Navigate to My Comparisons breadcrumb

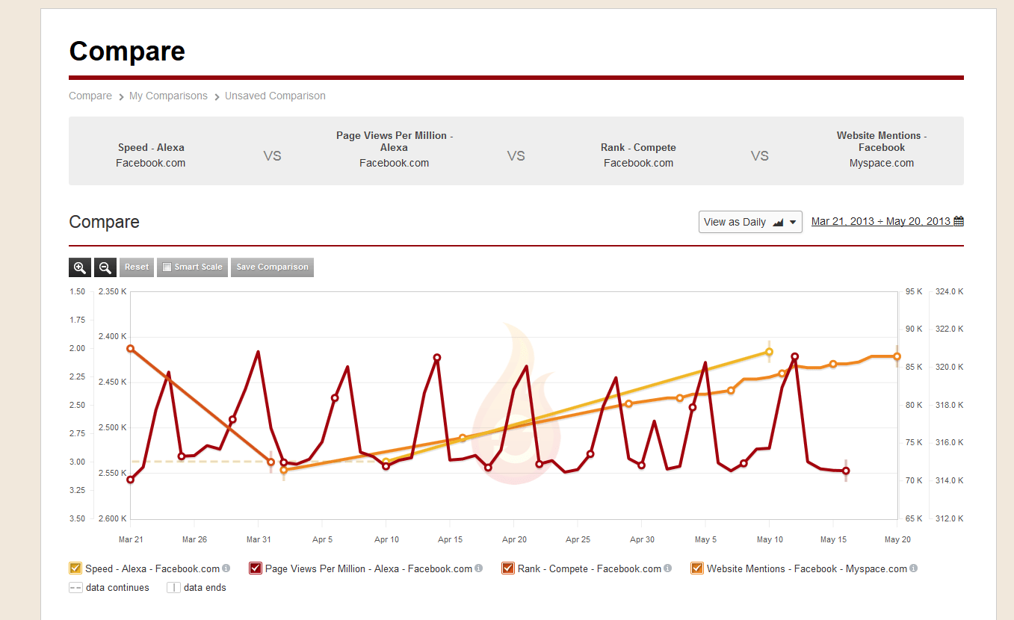tap(168, 96)
